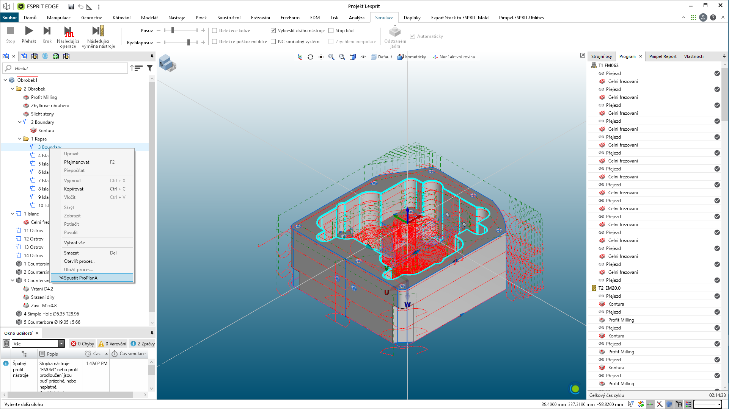
Task: Enable NC souřadný systém checkbox
Action: (273, 42)
